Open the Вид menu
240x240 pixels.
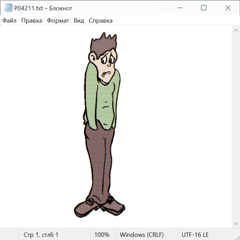tap(79, 21)
